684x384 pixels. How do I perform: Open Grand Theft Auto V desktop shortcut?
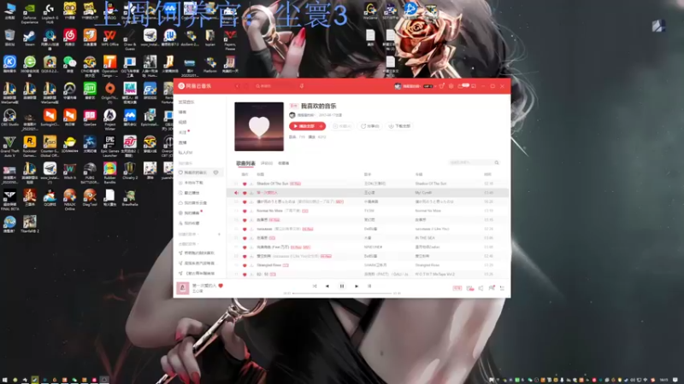tap(9, 146)
